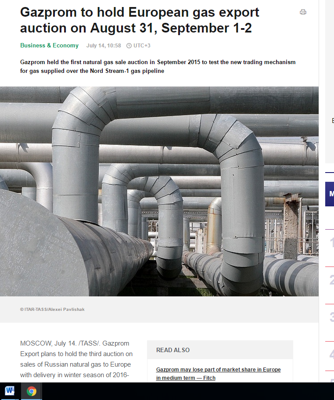Viewport: 334px width, 400px height.
Task: Click the article headline about Gazprom auction
Action: (x=140, y=20)
